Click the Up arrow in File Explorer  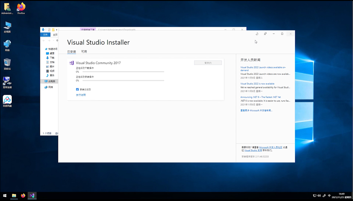(57, 41)
